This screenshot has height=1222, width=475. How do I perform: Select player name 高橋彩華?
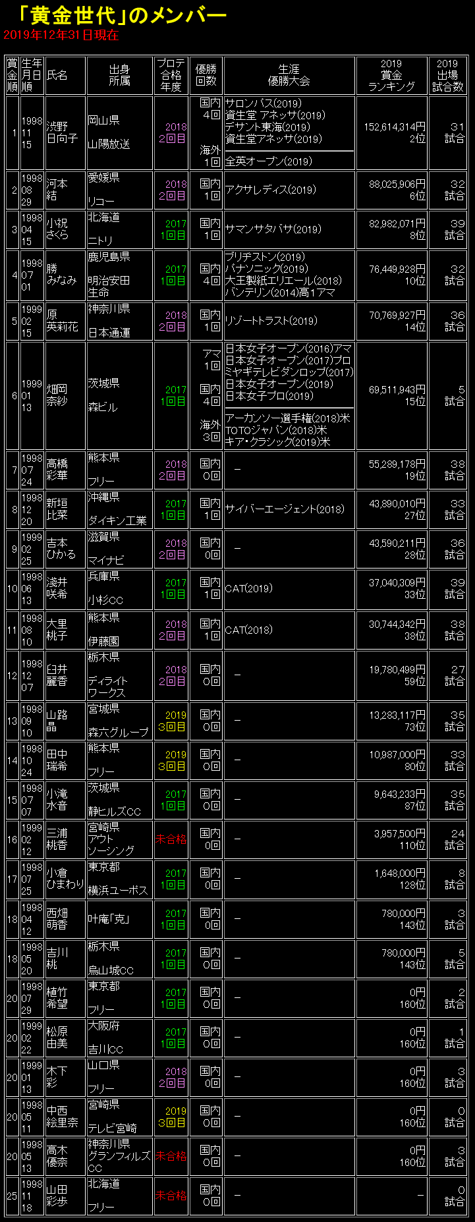(57, 470)
